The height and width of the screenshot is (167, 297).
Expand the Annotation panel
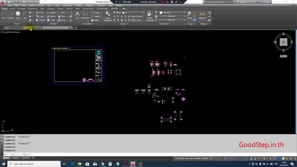pyautogui.click(x=88, y=24)
